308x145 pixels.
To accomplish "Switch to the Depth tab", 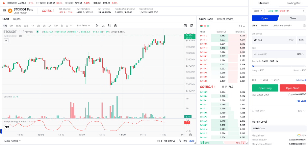I will click(x=17, y=19).
